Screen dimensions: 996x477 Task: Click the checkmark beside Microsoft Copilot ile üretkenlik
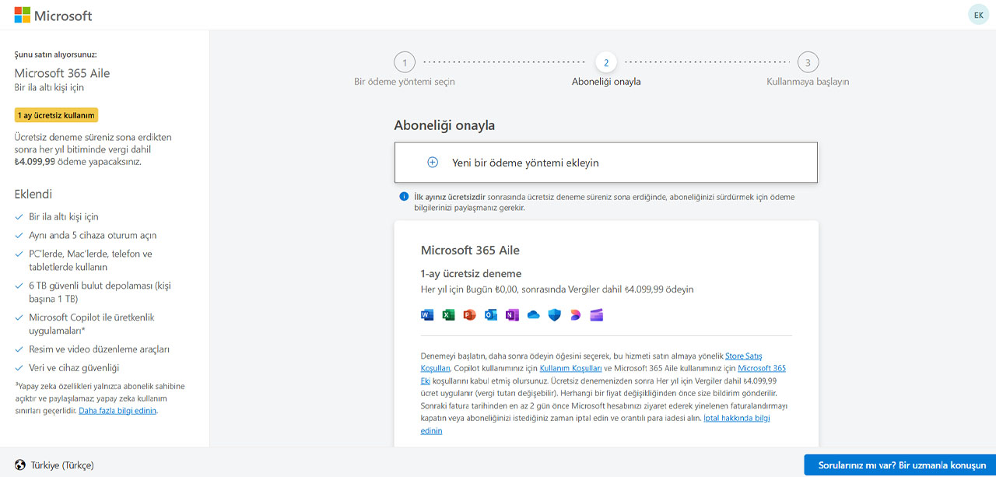[x=19, y=317]
